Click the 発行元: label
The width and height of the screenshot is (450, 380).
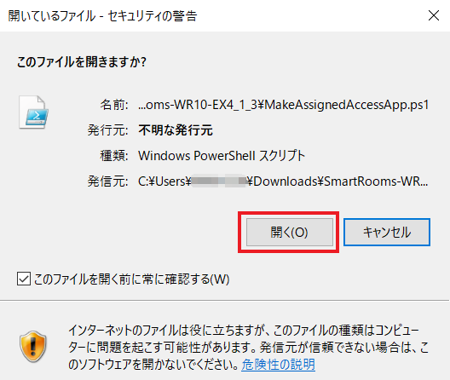point(107,130)
